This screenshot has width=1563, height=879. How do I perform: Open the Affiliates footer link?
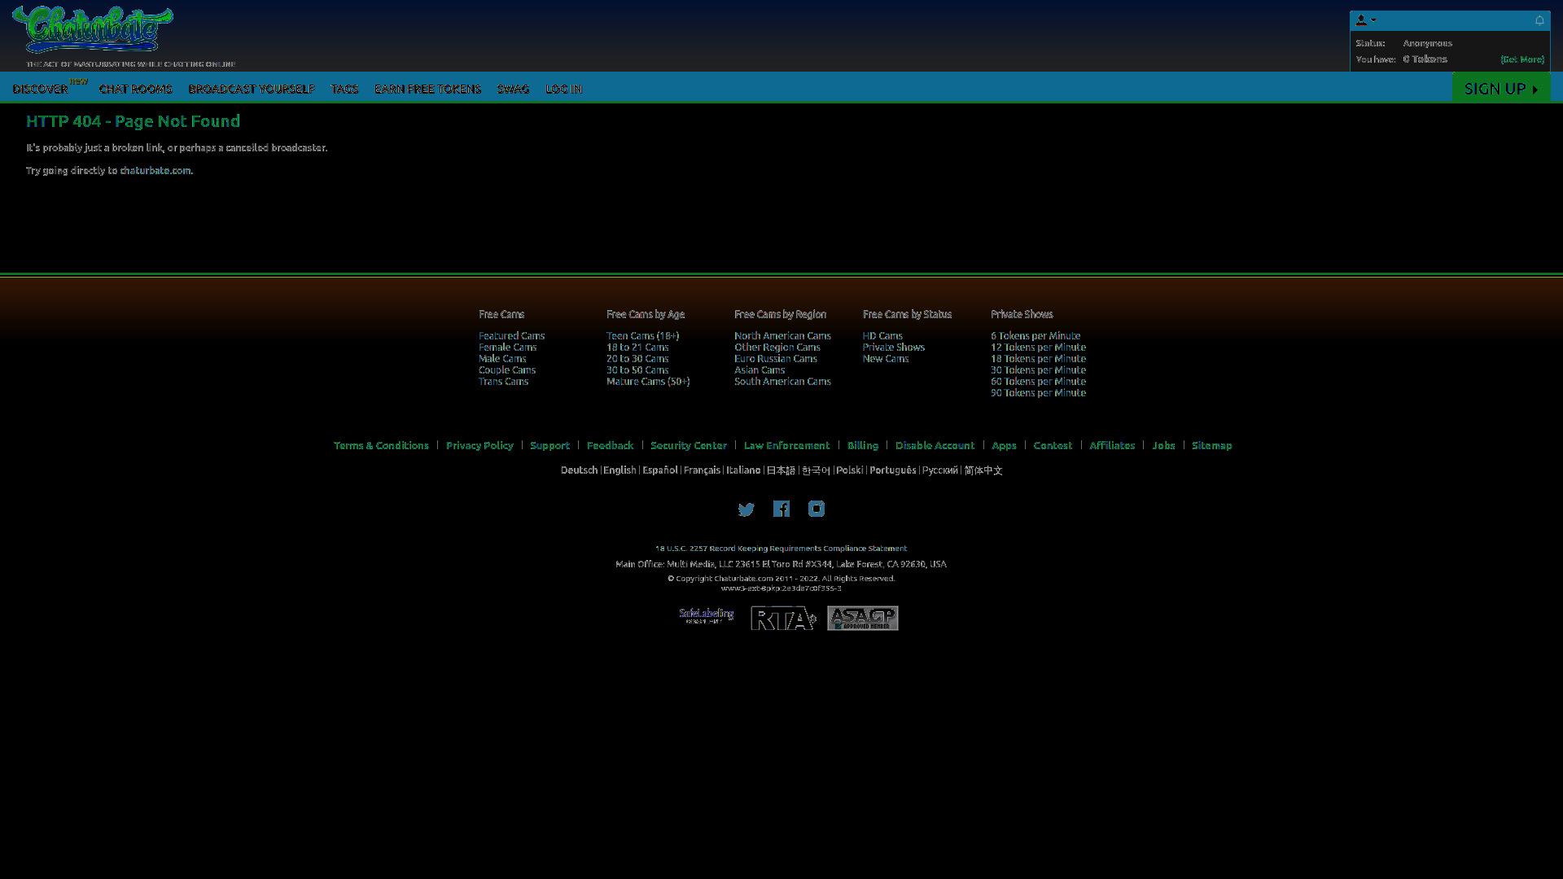point(1112,445)
